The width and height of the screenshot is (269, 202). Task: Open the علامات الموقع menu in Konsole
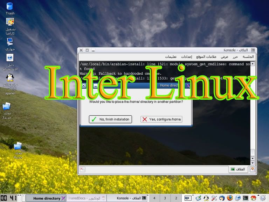[206, 57]
